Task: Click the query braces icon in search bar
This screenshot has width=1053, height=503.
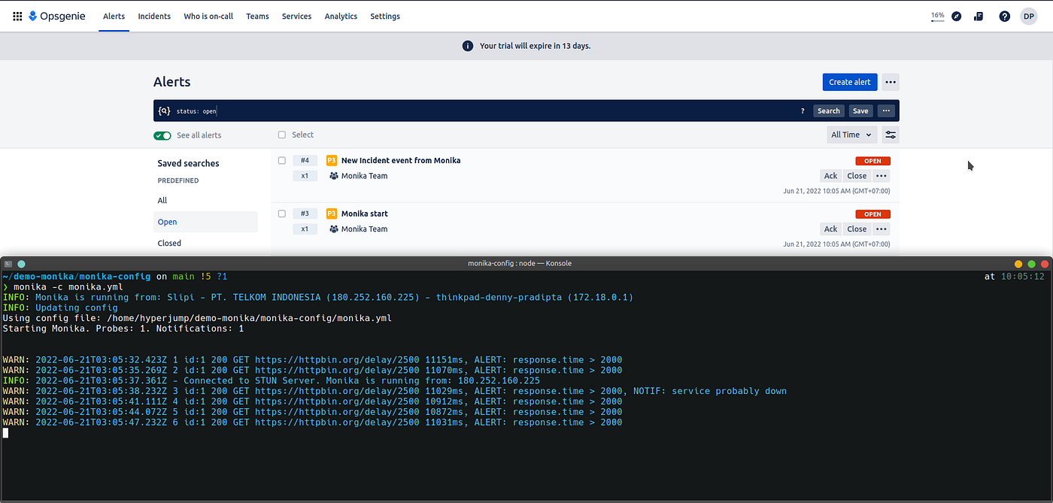Action: tap(164, 111)
